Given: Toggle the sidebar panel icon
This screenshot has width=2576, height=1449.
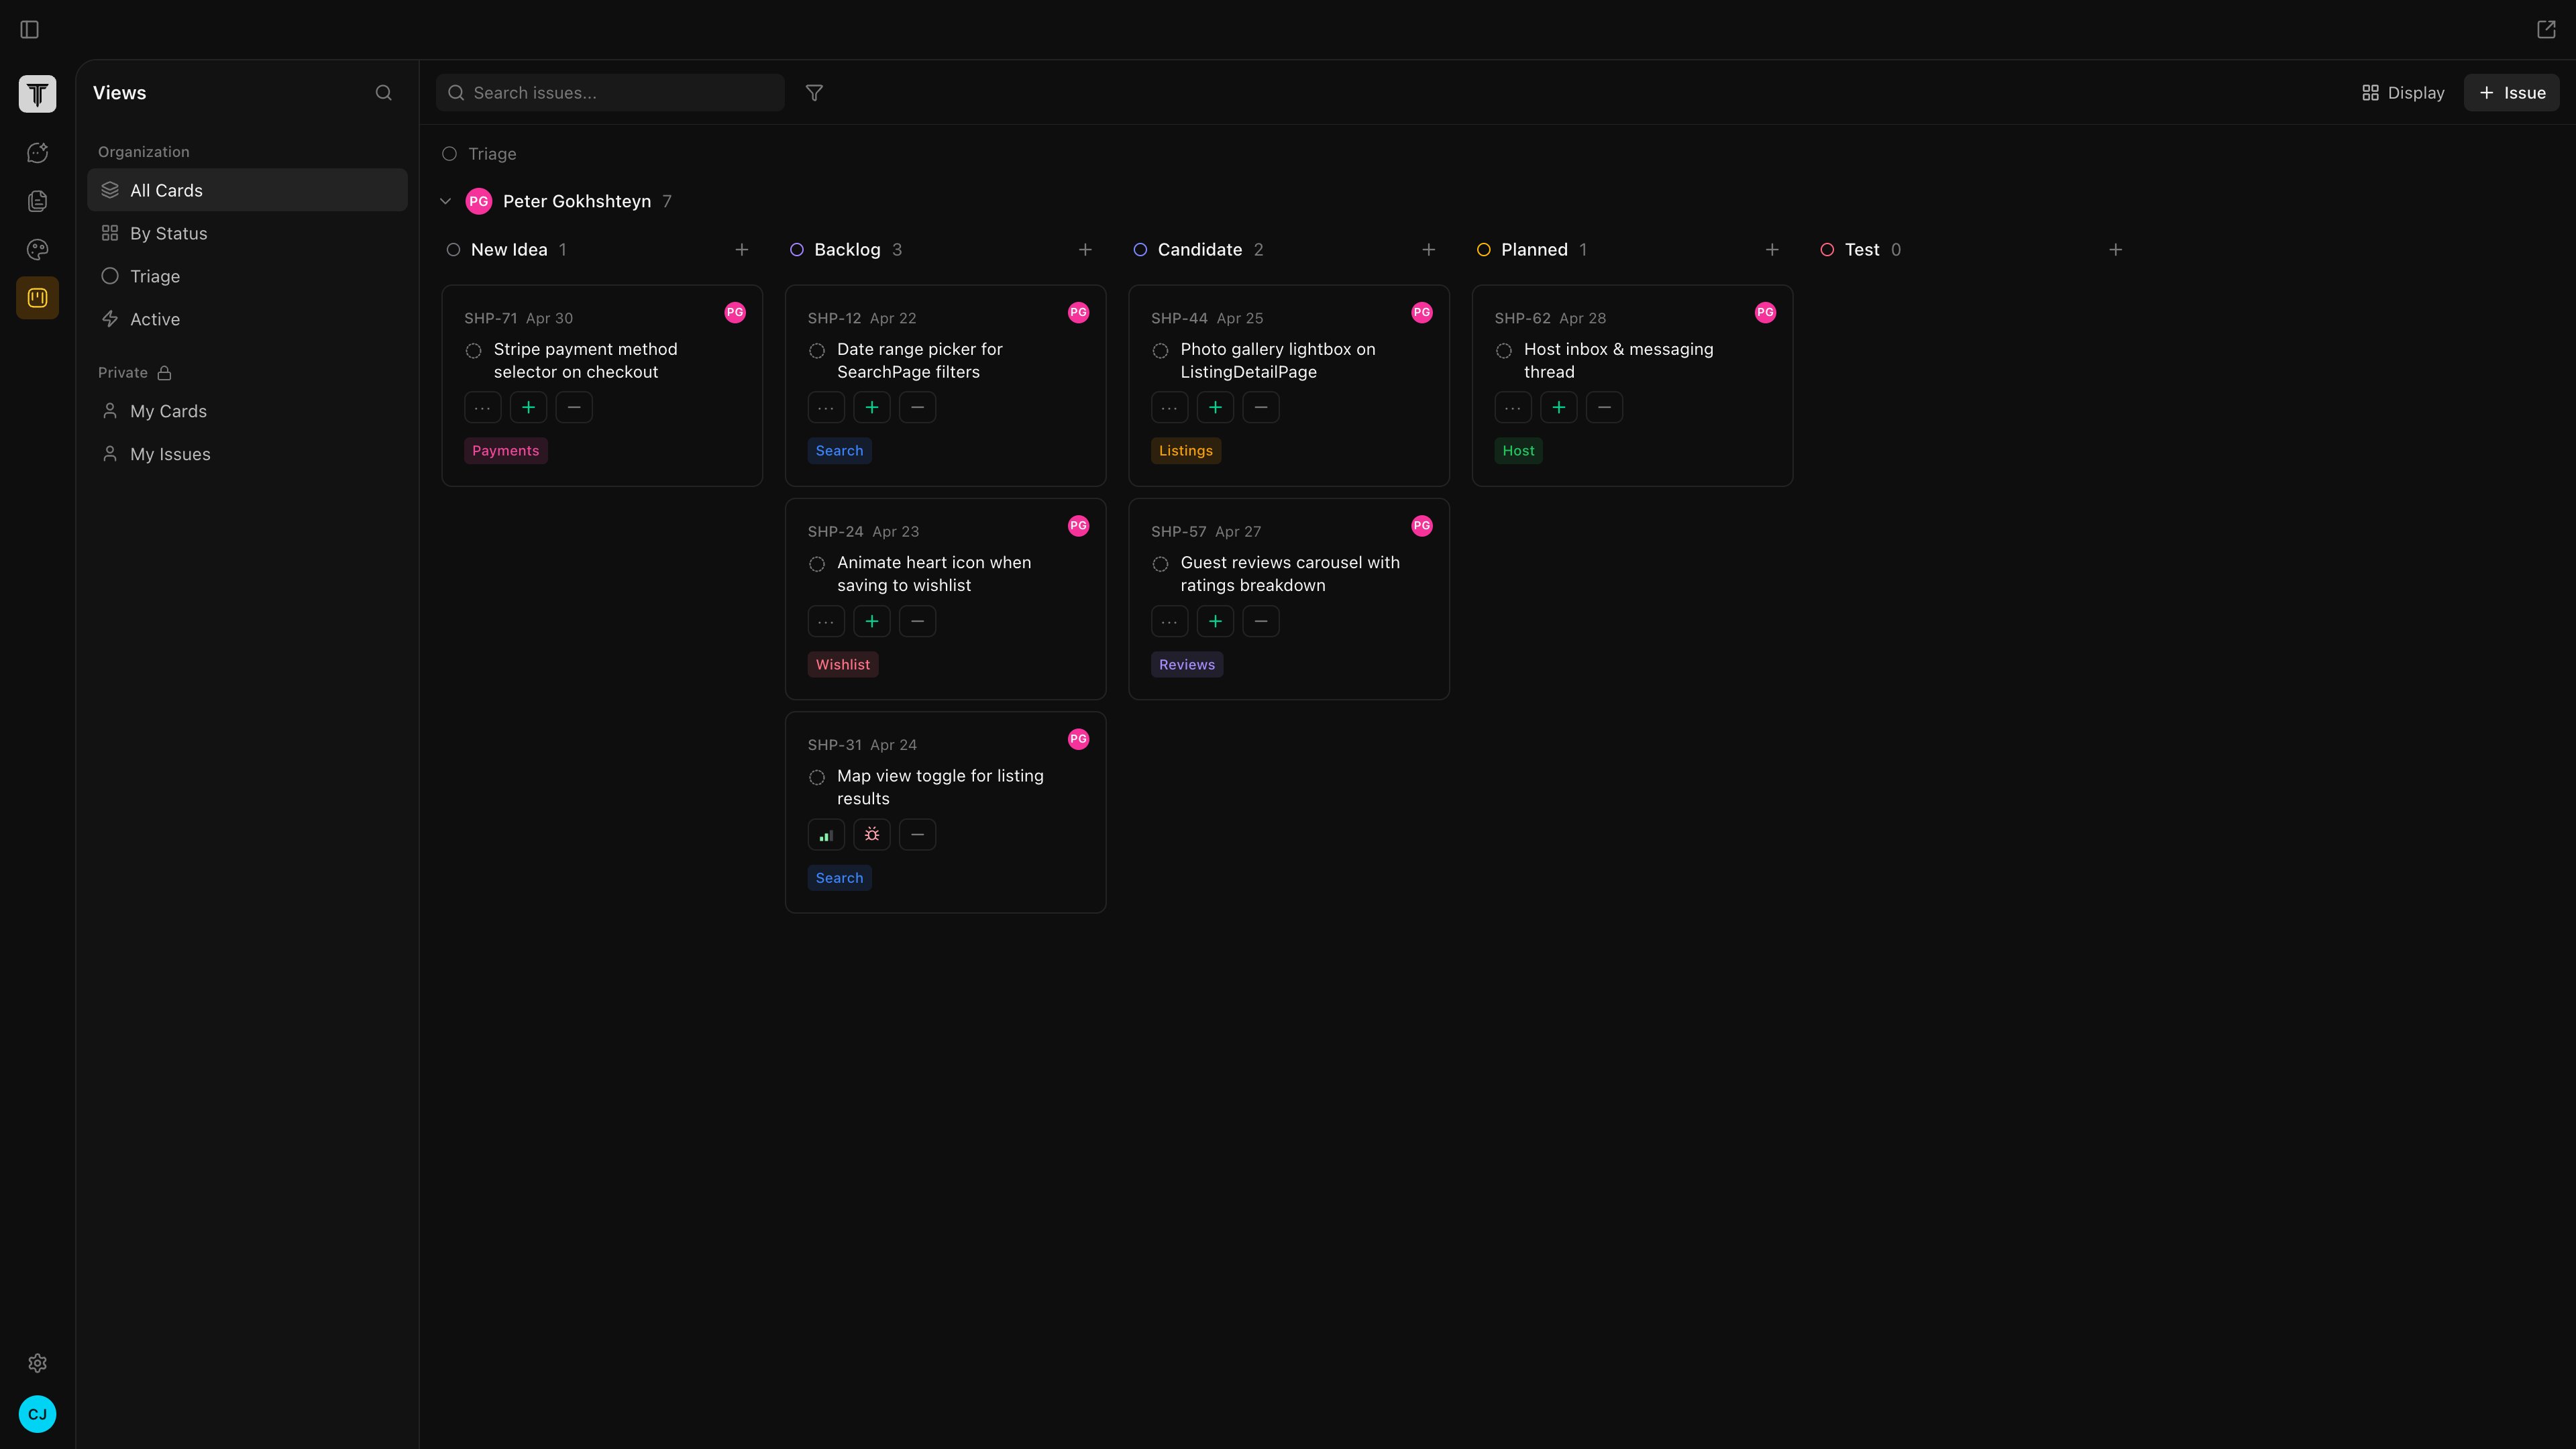Looking at the screenshot, I should (30, 30).
